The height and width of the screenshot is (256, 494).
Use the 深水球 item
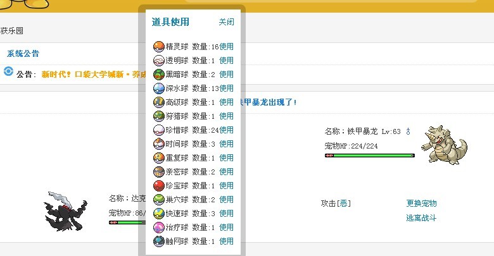pos(227,88)
